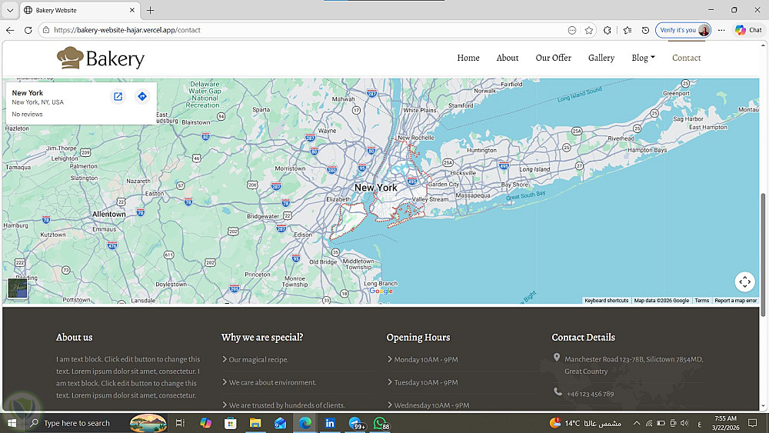Open tab actions dropdown

(x=10, y=10)
